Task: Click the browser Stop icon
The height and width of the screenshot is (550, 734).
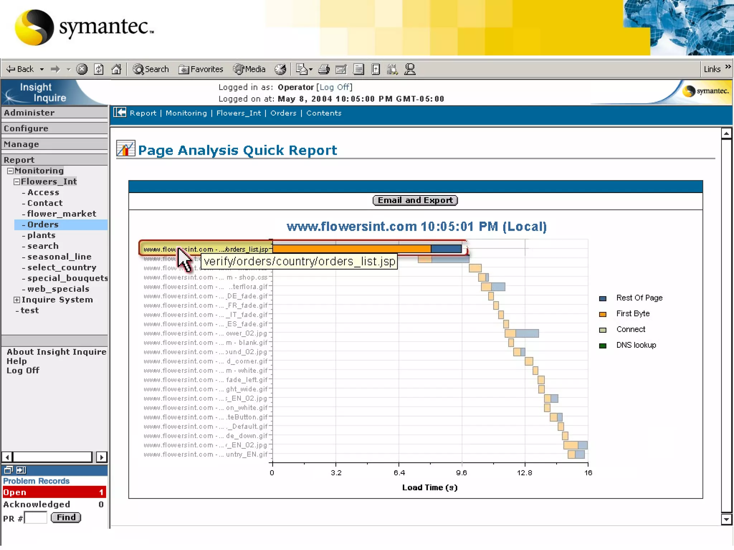Action: 82,69
